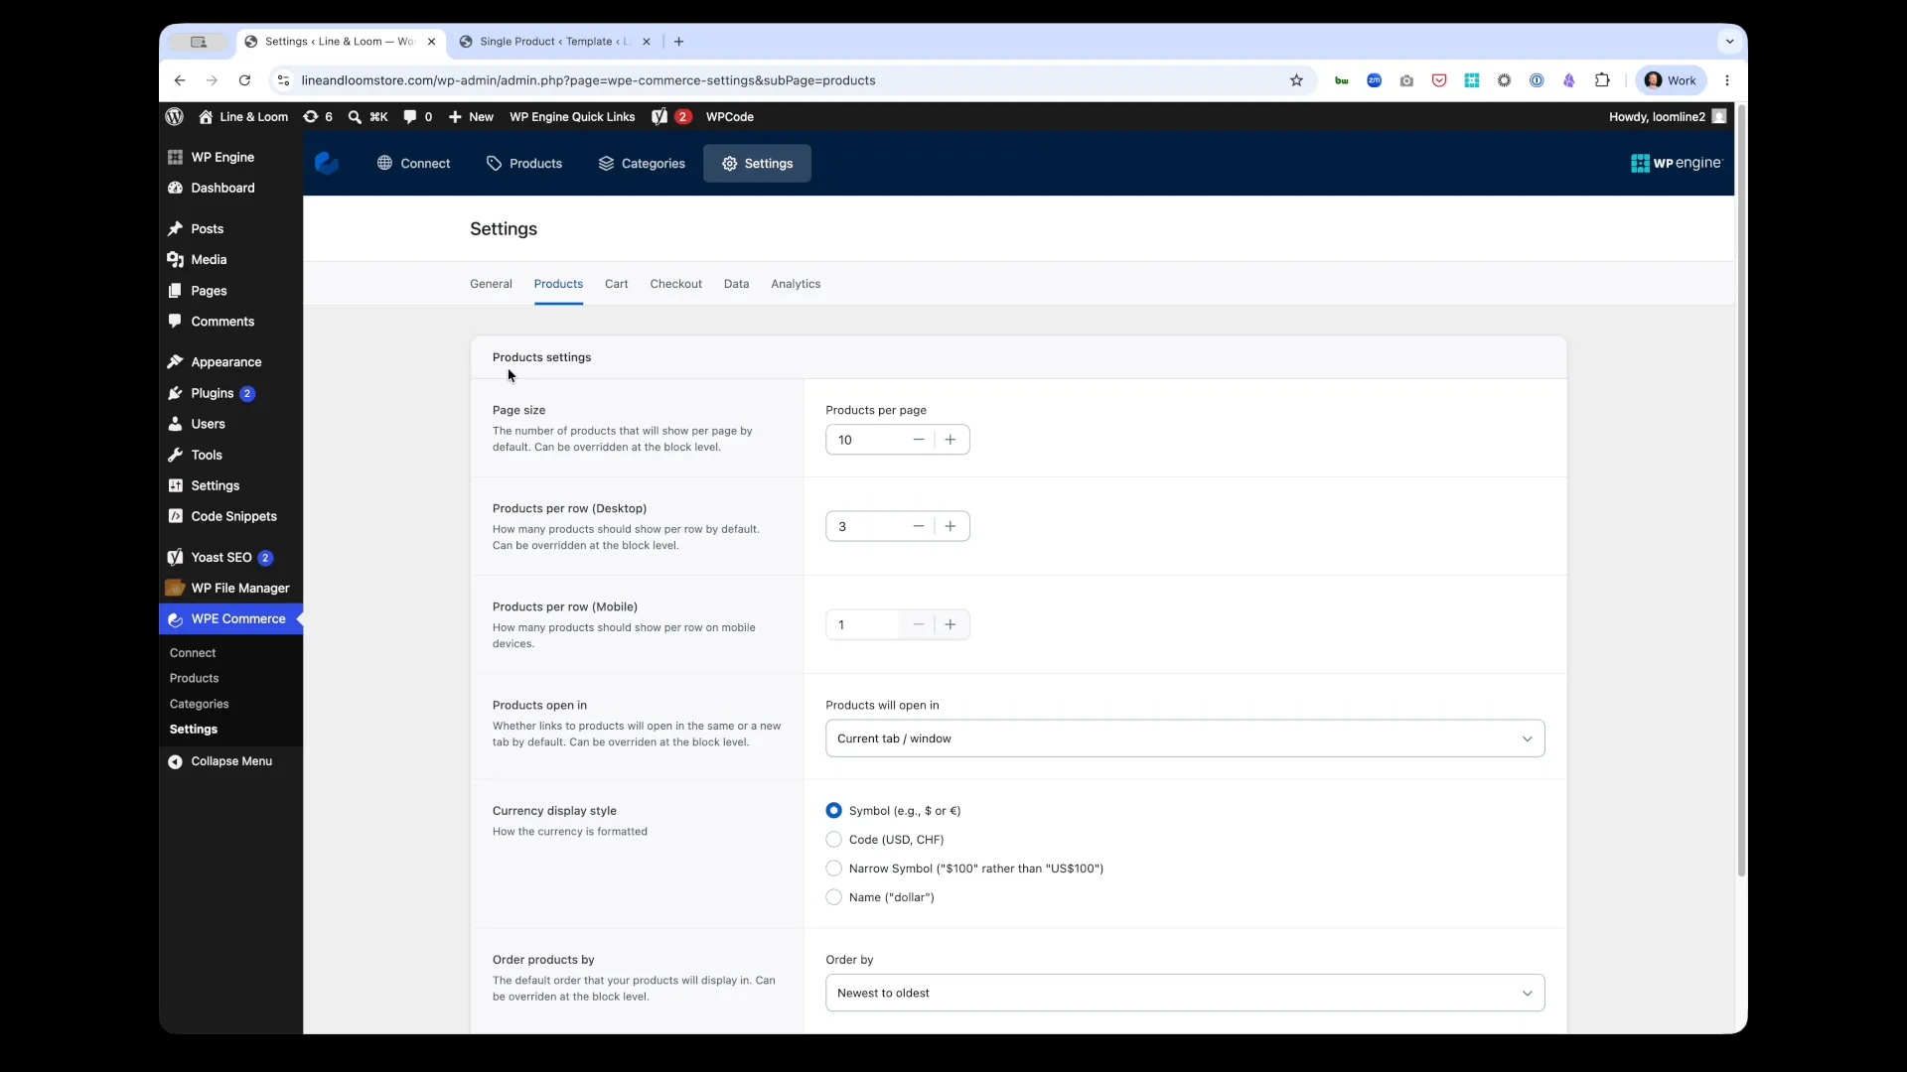This screenshot has height=1072, width=1907.
Task: Click the WP Engine logo in header
Action: click(x=1676, y=163)
